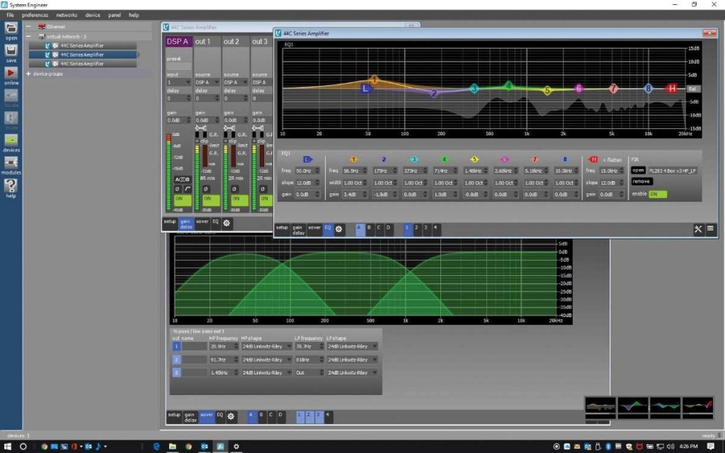Expand the device groups tree node
The height and width of the screenshot is (453, 725).
tap(28, 74)
